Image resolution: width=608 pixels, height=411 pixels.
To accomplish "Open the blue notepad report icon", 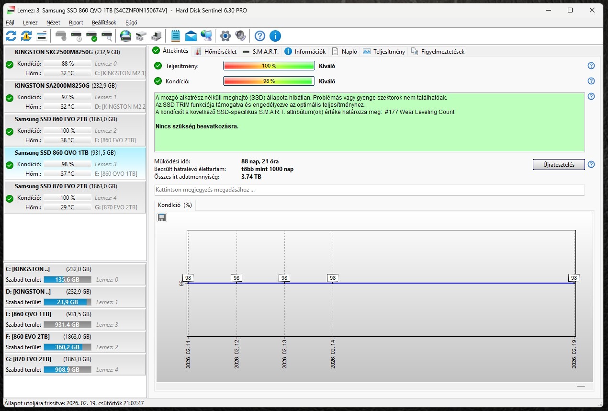I will coord(176,36).
